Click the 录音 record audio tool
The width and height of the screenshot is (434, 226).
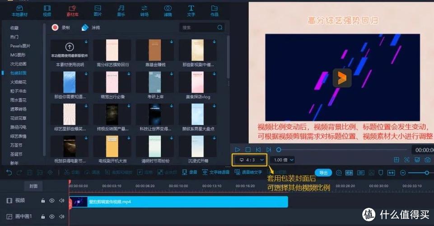pos(190,172)
